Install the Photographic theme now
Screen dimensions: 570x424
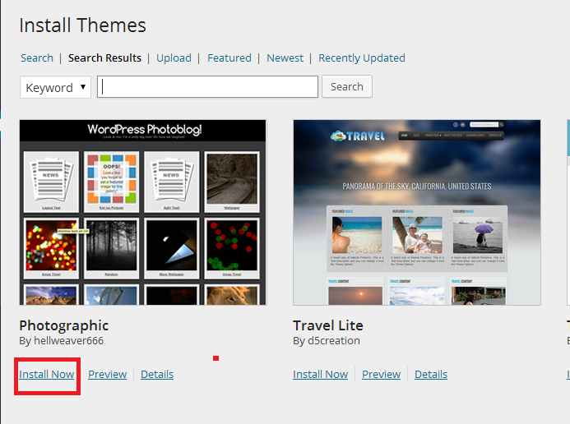click(47, 374)
